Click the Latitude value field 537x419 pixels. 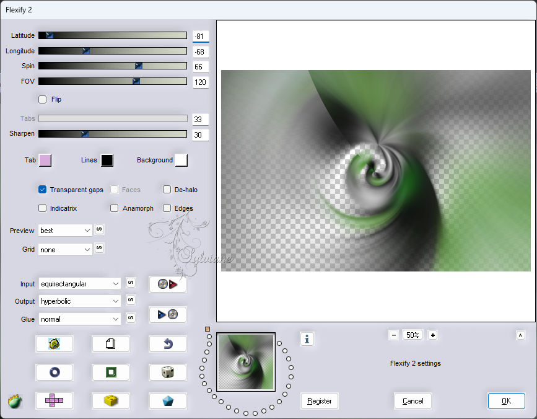[x=201, y=37]
